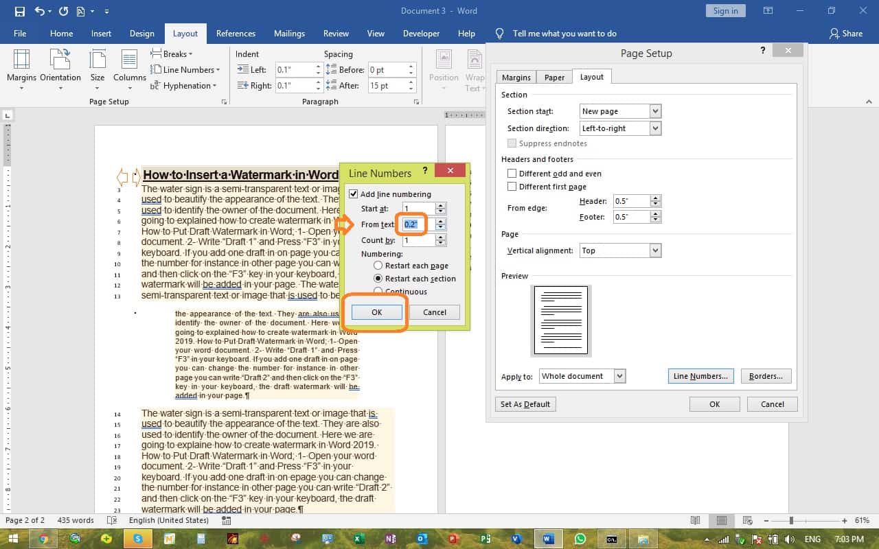879x549 pixels.
Task: Click Set As Default
Action: [525, 404]
